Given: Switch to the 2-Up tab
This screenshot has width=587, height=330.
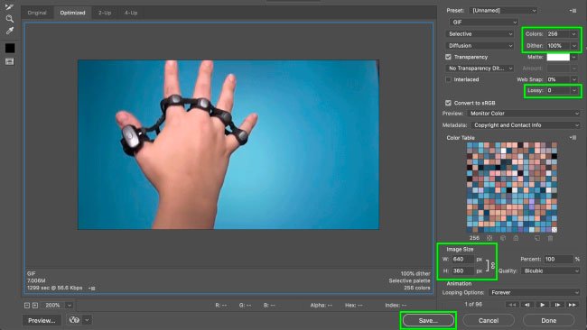Looking at the screenshot, I should pos(105,13).
